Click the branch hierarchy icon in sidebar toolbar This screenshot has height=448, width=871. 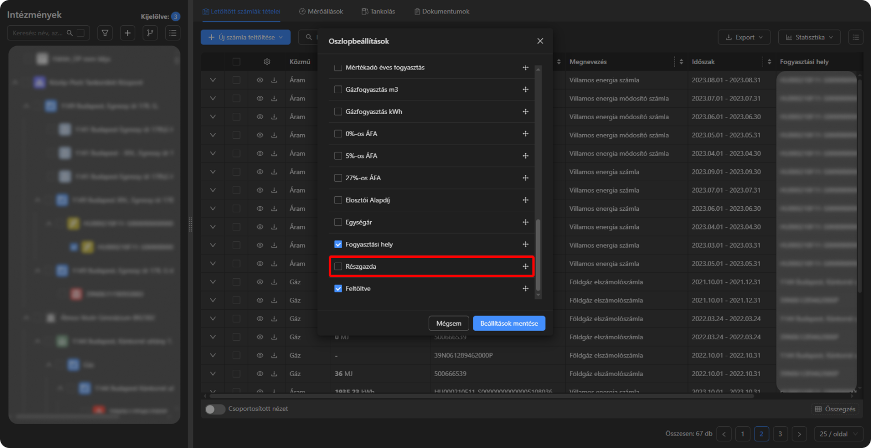[x=150, y=33]
